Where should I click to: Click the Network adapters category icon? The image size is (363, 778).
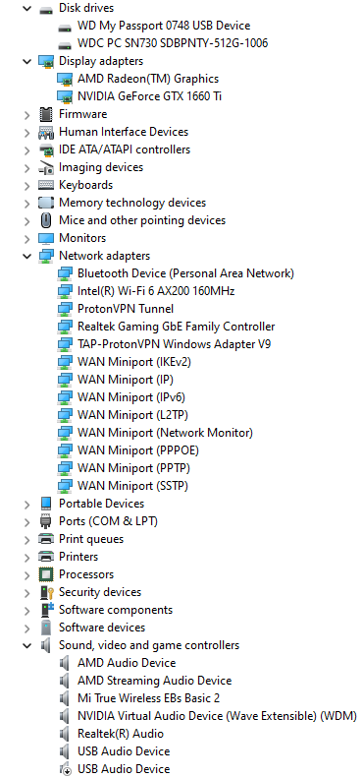pyautogui.click(x=46, y=256)
